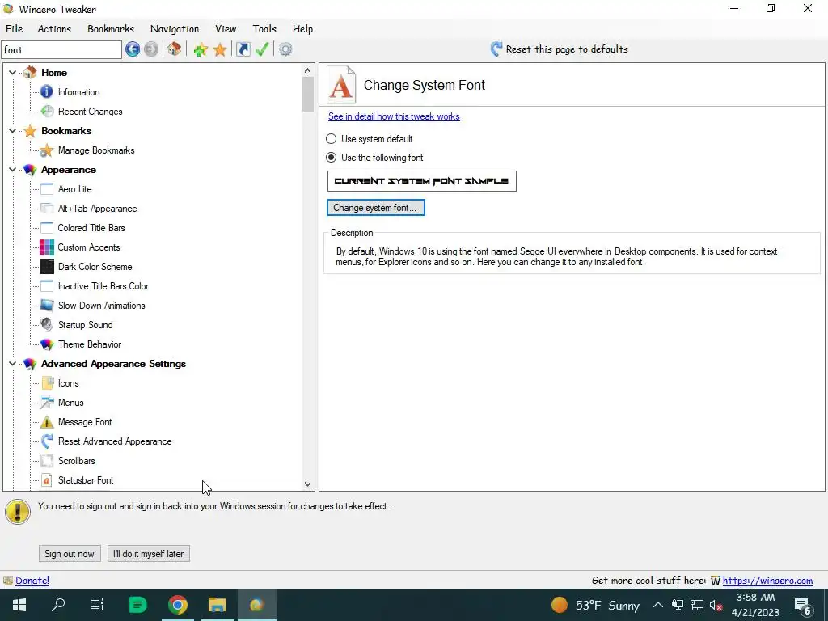Click the Reset Advanced Appearance arrow icon
The width and height of the screenshot is (828, 621).
pos(46,441)
